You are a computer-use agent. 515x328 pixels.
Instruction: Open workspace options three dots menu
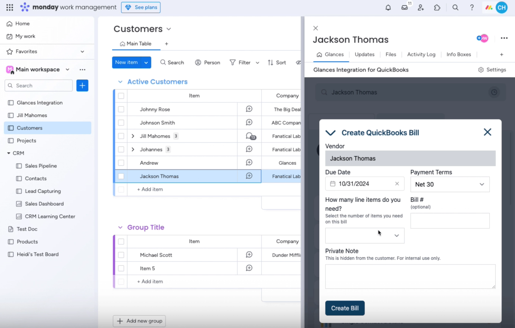82,69
